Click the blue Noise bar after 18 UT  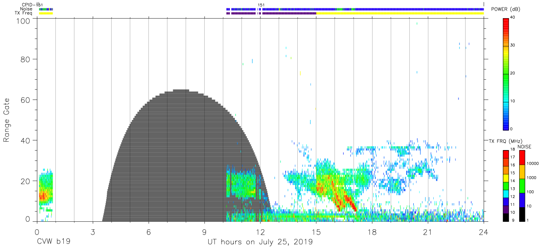pyautogui.click(x=427, y=9)
